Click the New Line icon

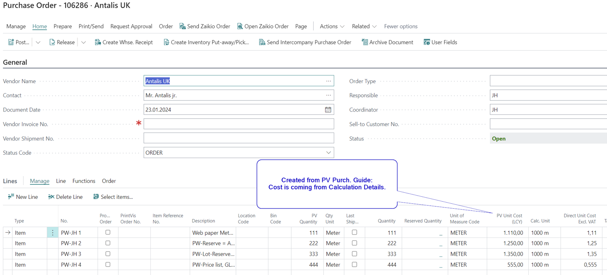(11, 197)
